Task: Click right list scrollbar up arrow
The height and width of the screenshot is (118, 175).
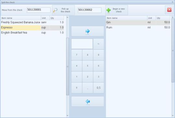Action: click(x=173, y=18)
